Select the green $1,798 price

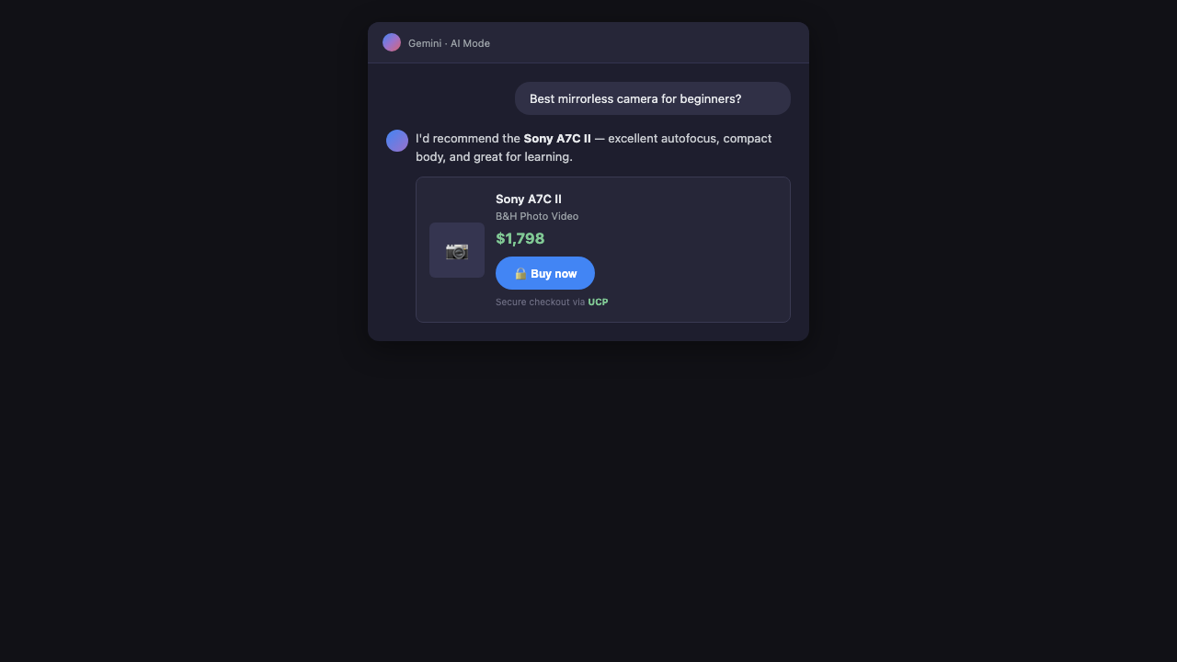[x=520, y=238]
